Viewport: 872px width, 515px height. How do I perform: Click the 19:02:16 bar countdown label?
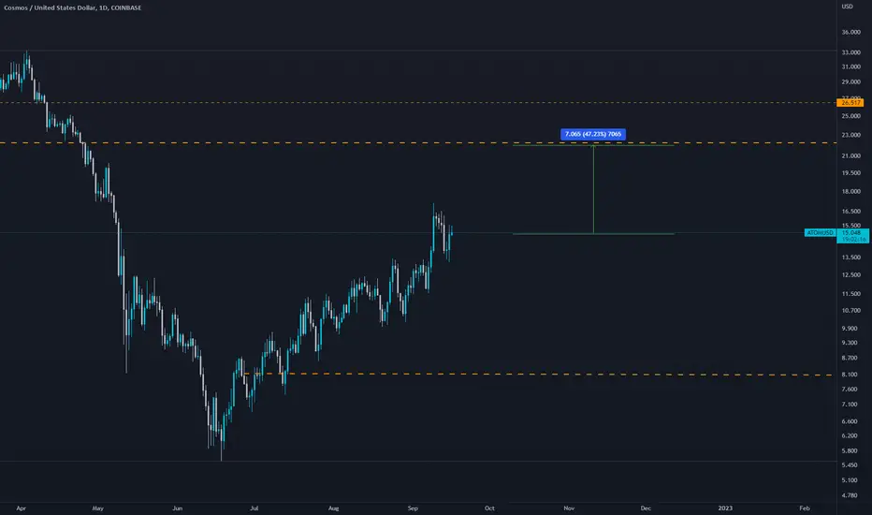(x=852, y=240)
